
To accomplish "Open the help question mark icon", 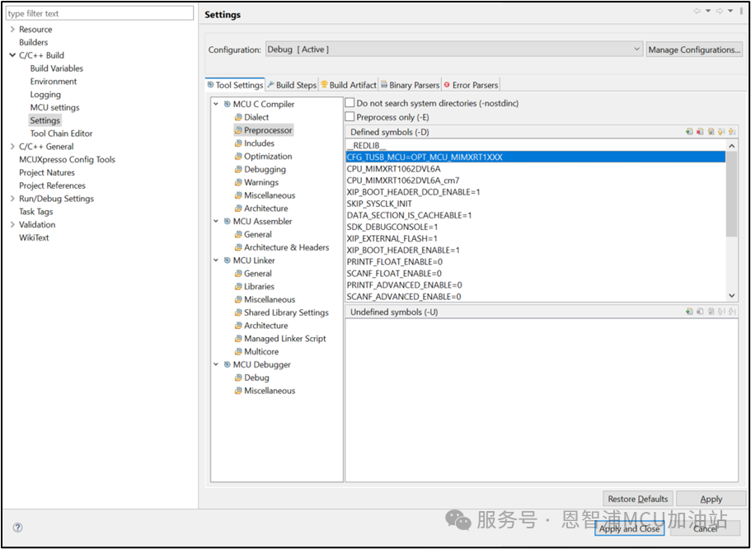I will (x=17, y=528).
